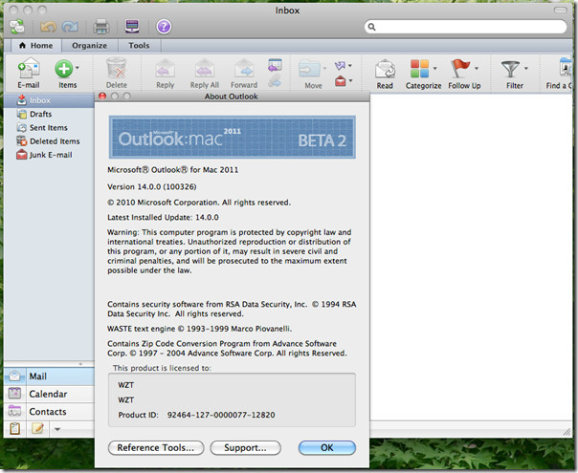
Task: Switch to Calendar view
Action: 49,394
